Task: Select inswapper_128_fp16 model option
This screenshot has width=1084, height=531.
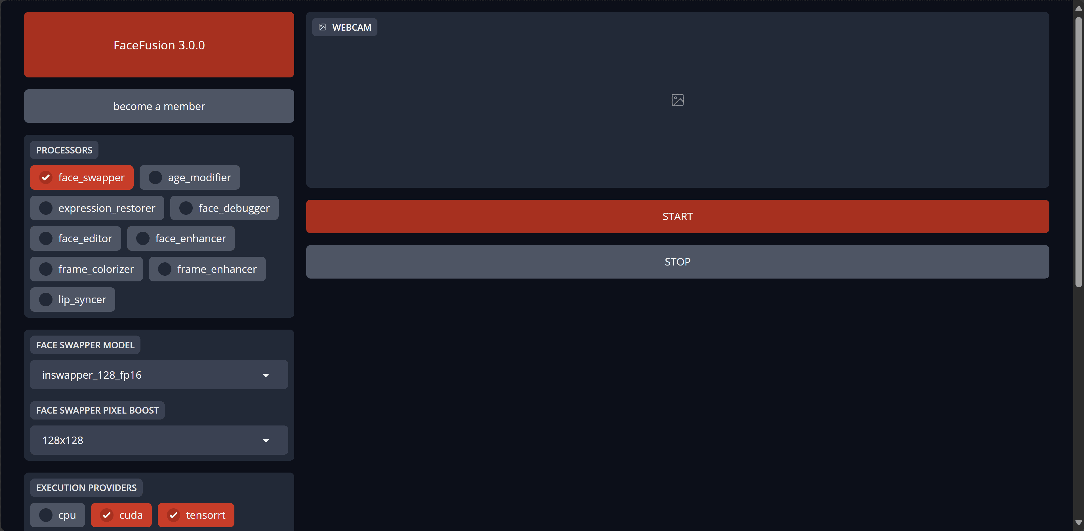Action: pyautogui.click(x=157, y=374)
